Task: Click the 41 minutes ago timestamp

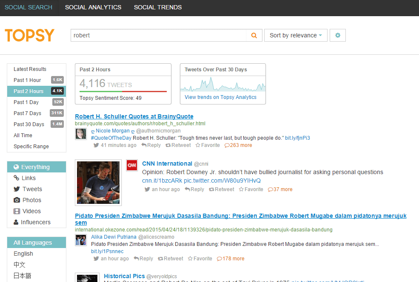Action: 118,145
